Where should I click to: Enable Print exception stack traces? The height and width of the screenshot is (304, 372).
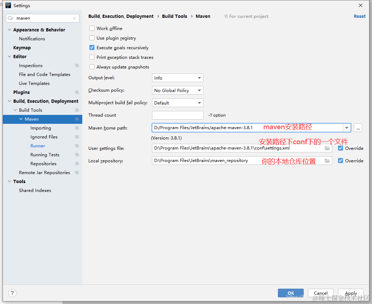[x=92, y=57]
